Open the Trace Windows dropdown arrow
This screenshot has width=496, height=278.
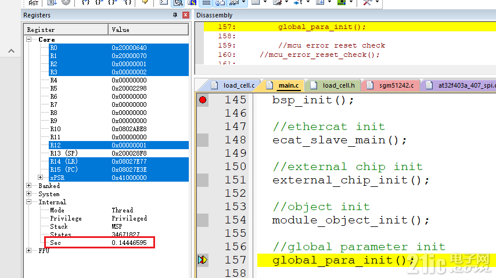(329, 2)
